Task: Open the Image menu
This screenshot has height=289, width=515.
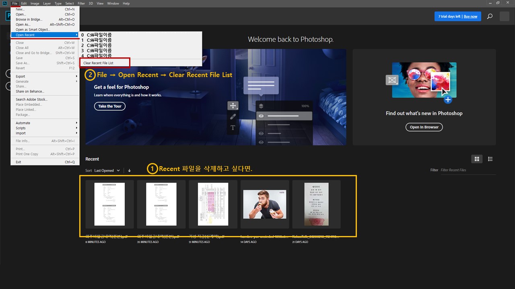Action: [35, 3]
